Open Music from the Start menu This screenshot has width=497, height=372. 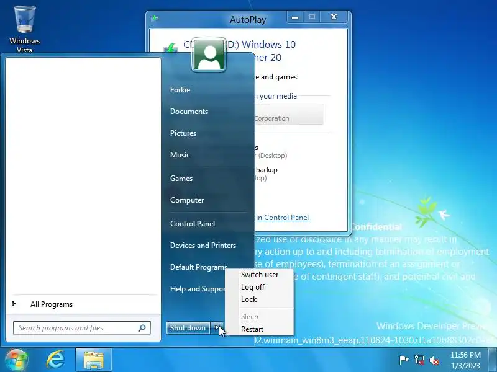pyautogui.click(x=180, y=154)
